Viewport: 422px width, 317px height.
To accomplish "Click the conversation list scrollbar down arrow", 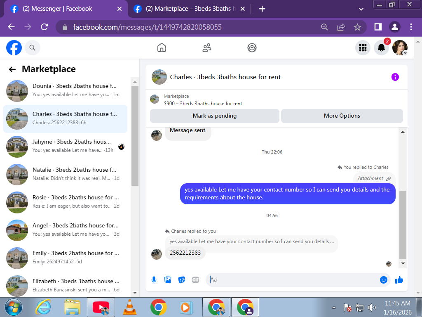I will pos(135,293).
